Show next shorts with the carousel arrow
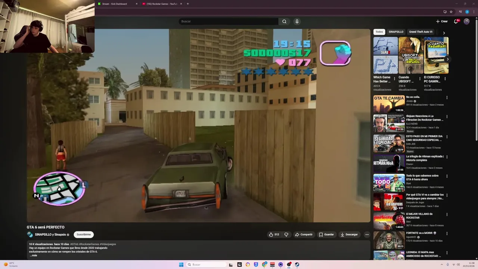The width and height of the screenshot is (478, 269). pos(447,59)
